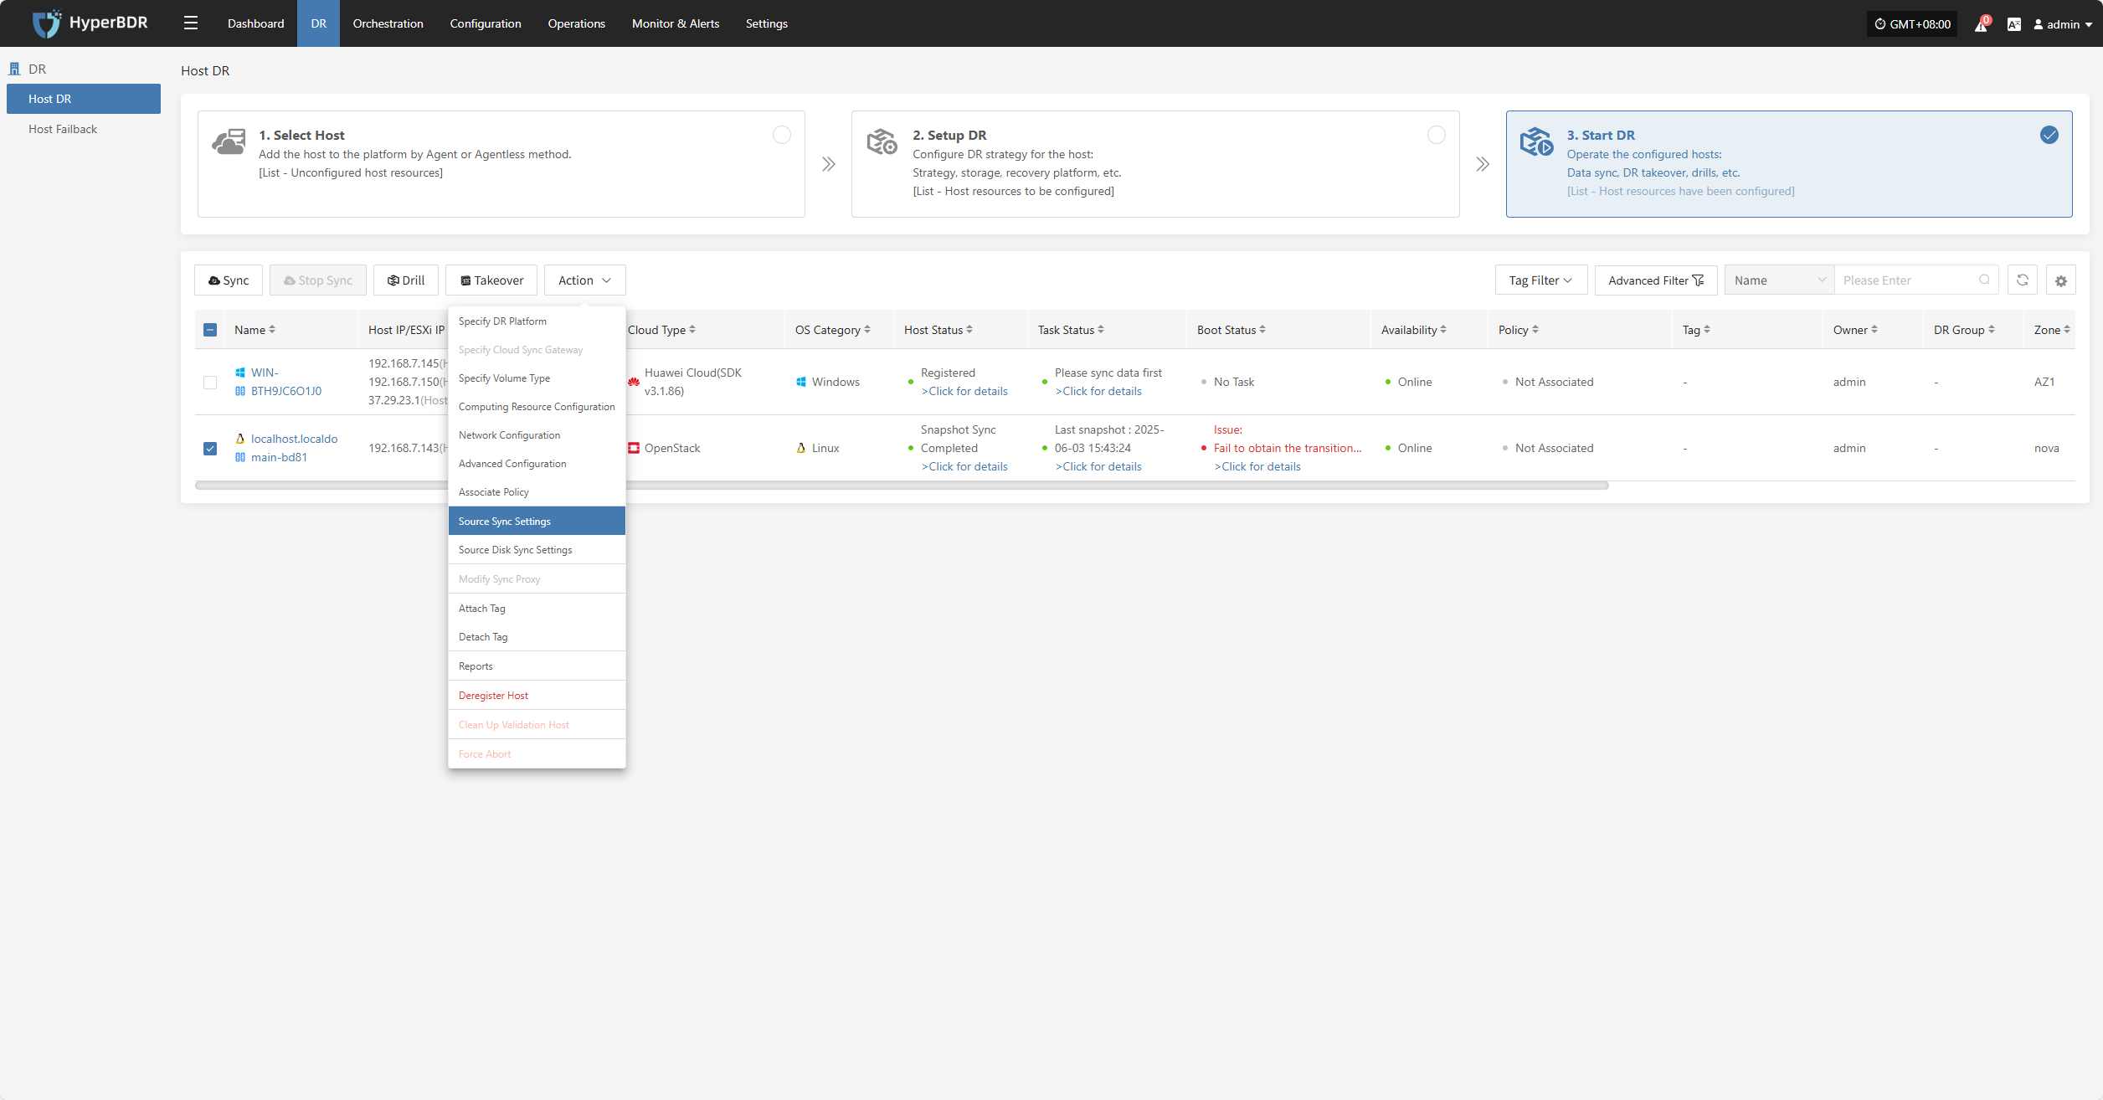Select the Start DR step checkmark
This screenshot has height=1100, width=2103.
(x=2049, y=135)
